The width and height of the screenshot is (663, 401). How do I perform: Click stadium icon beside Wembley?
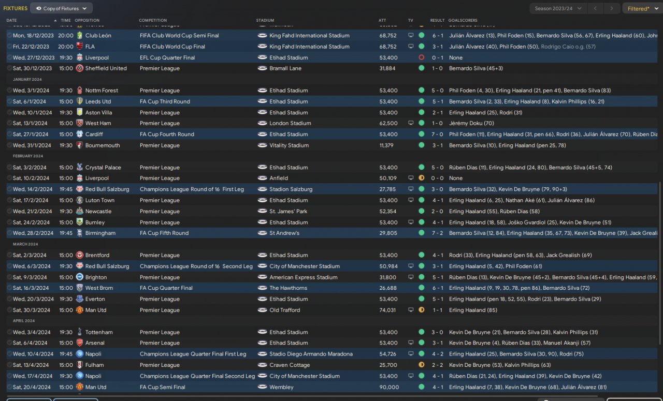tap(262, 387)
